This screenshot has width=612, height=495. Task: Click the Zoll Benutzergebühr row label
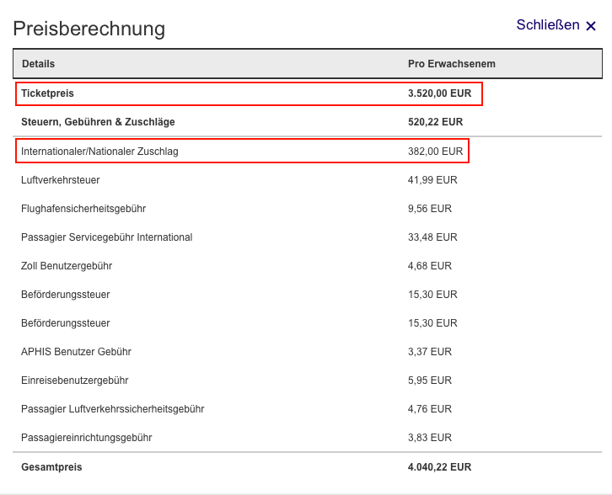pyautogui.click(x=67, y=266)
